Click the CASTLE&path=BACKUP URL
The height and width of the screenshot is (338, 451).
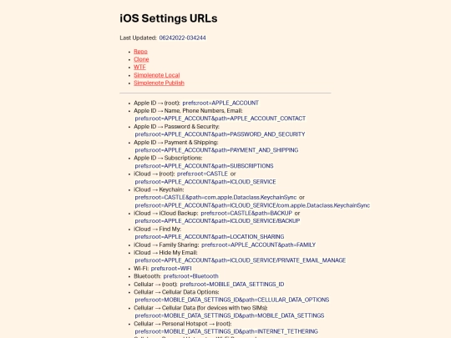point(246,213)
